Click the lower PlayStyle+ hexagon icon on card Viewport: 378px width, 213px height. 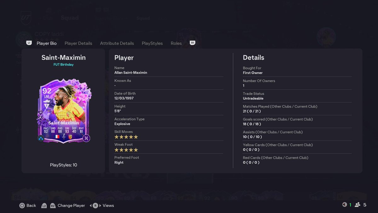[x=41, y=117]
